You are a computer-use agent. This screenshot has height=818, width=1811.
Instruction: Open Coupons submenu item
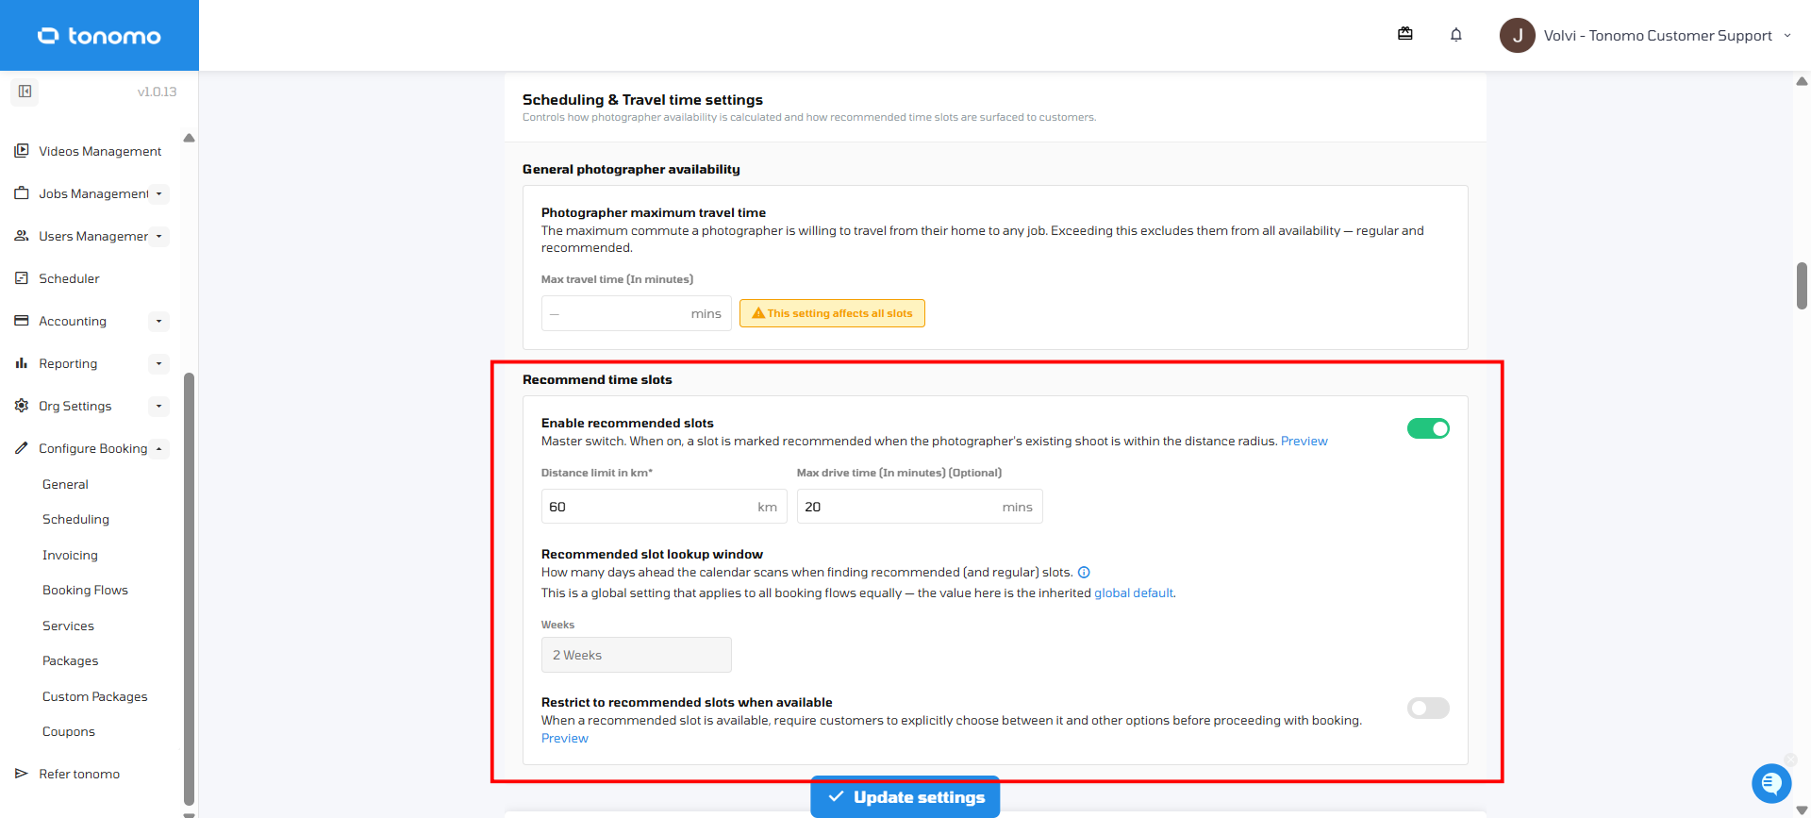[x=68, y=731]
